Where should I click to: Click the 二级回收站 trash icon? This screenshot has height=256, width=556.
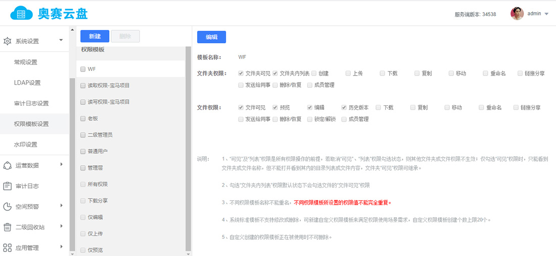coord(8,227)
